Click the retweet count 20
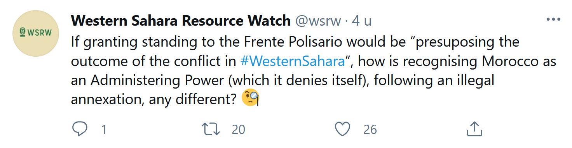572x148 pixels. tap(238, 129)
